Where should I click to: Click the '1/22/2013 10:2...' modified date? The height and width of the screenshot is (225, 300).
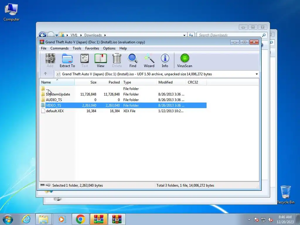[x=171, y=111]
